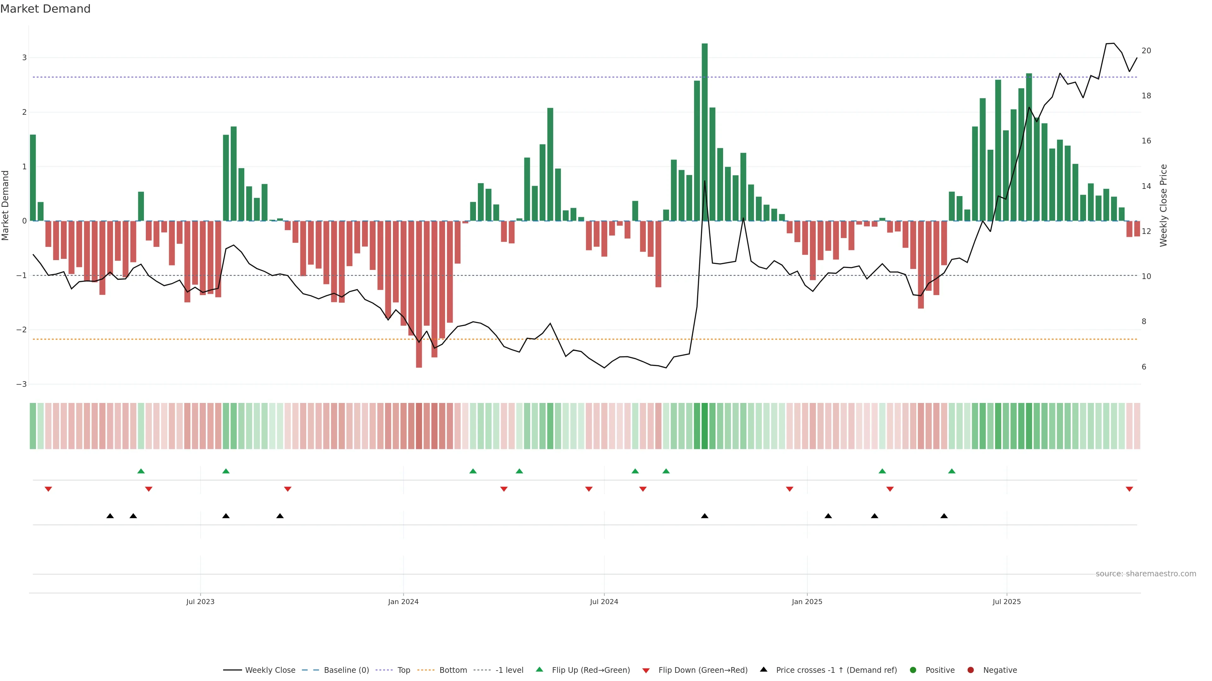
Task: Click the Weekly Close Price axis title
Action: click(x=1163, y=205)
